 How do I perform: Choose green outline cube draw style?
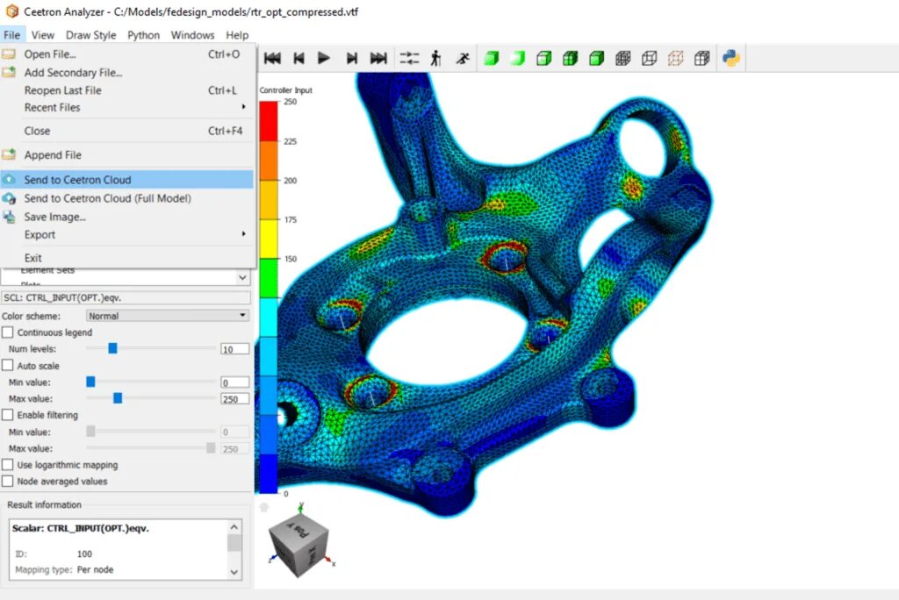[544, 58]
